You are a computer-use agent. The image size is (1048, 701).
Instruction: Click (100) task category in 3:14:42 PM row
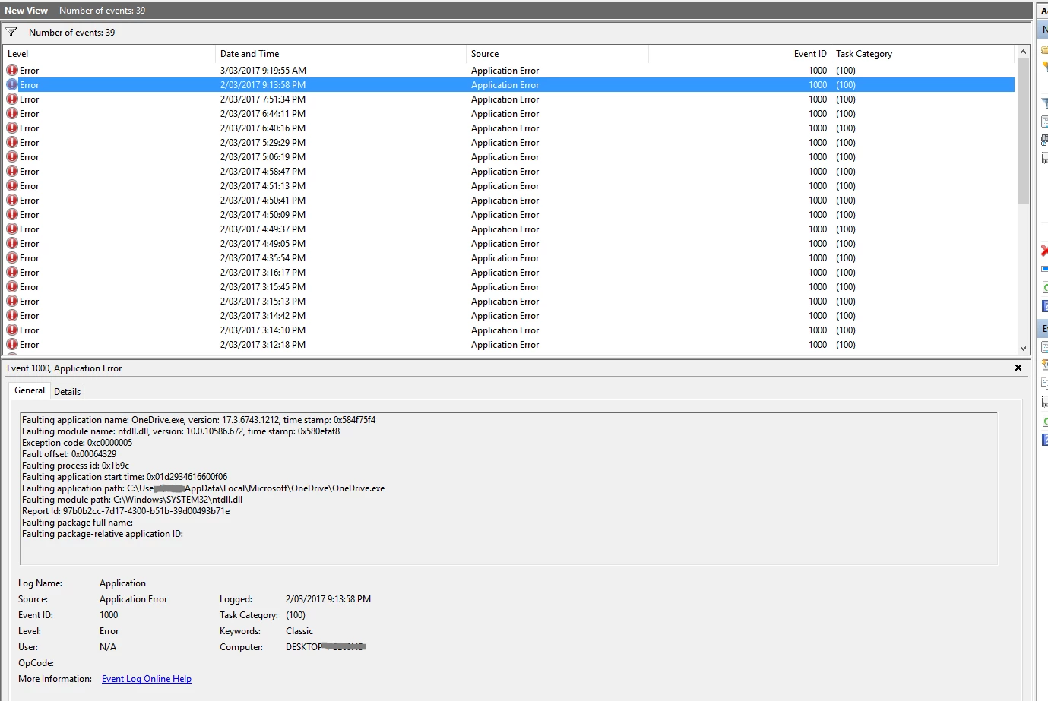tap(846, 315)
